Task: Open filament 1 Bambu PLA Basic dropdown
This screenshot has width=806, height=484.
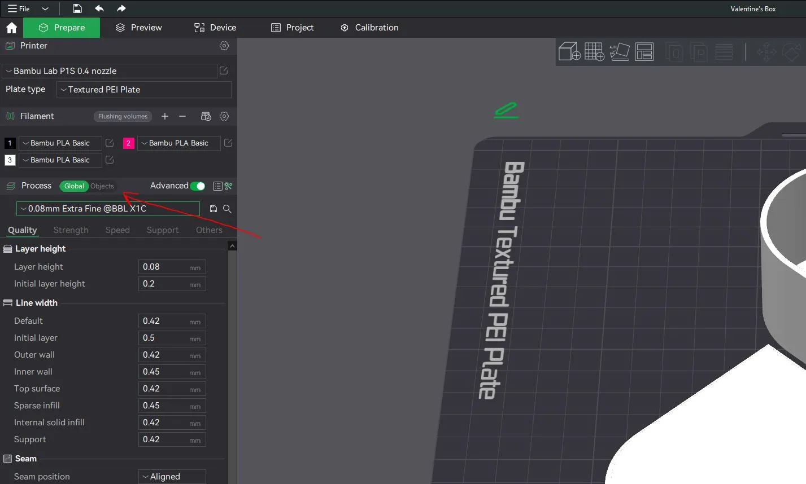Action: 60,143
